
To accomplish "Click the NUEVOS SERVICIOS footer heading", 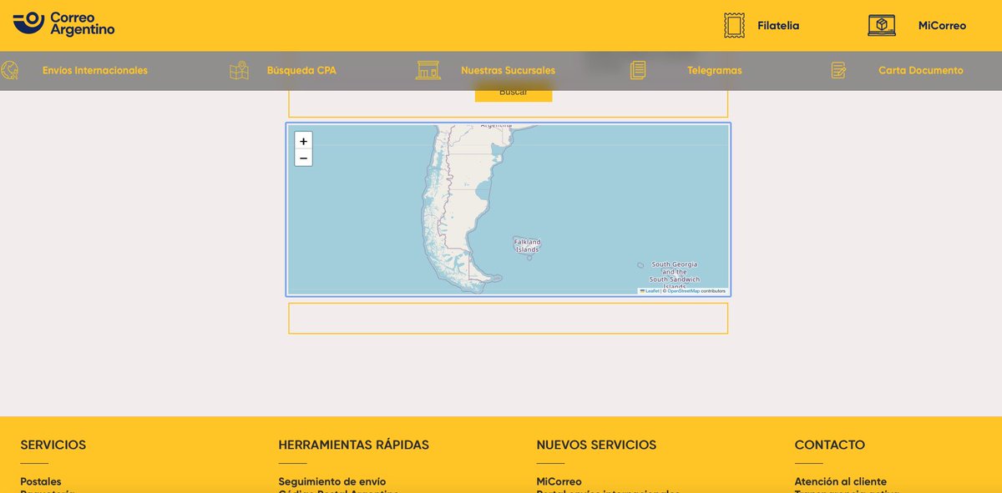I will coord(596,445).
